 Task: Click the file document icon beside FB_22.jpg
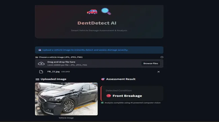[41, 72]
